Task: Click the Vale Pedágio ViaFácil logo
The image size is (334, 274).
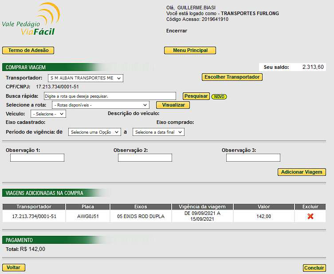Action: tap(31, 20)
